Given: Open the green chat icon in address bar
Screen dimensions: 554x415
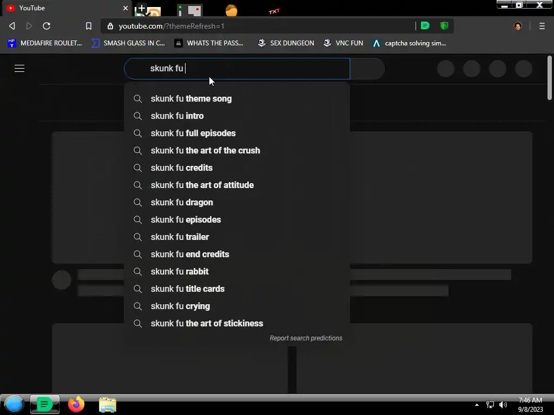Looking at the screenshot, I should (425, 26).
